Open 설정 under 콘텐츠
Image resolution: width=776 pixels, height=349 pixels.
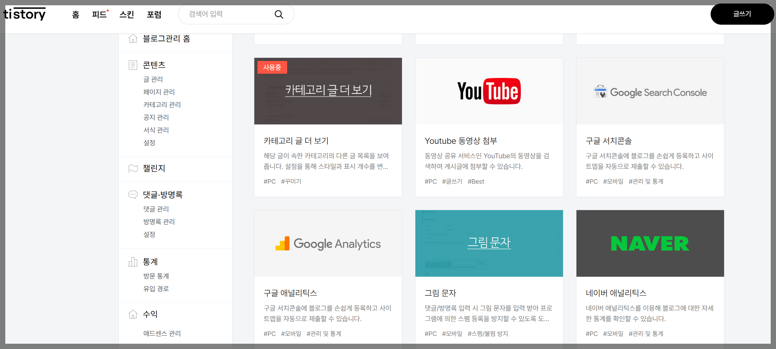click(x=149, y=143)
